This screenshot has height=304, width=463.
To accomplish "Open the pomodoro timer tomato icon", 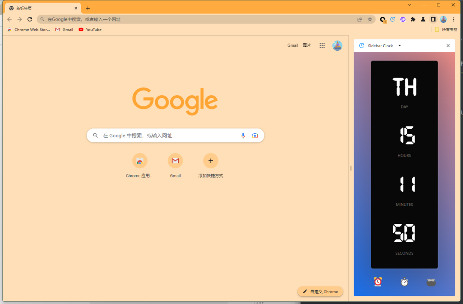I will click(431, 282).
